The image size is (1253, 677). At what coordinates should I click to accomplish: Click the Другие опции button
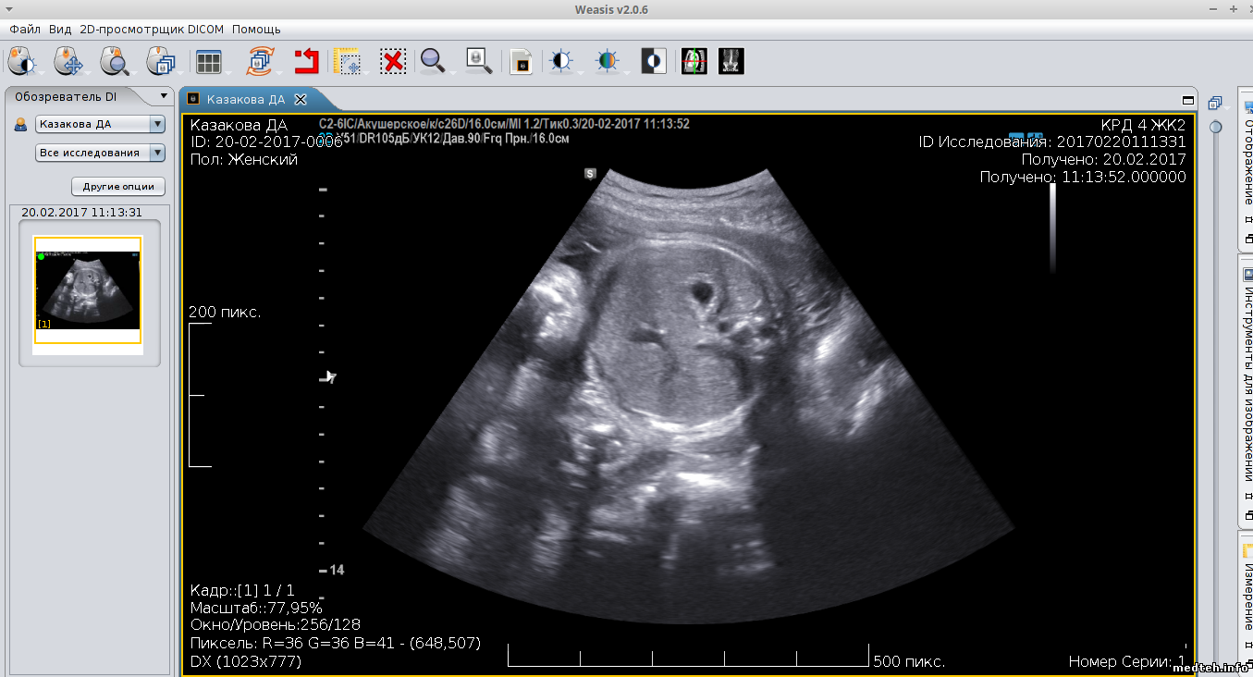(x=118, y=186)
